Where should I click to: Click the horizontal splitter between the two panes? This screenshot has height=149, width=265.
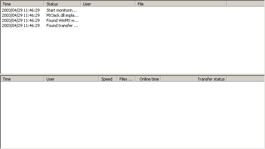click(132, 74)
